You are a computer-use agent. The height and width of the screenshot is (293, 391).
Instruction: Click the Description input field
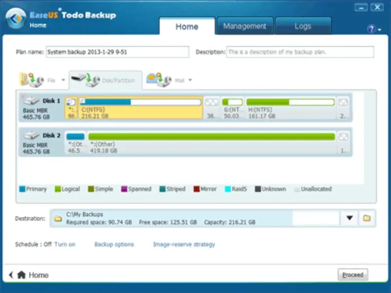coord(300,52)
